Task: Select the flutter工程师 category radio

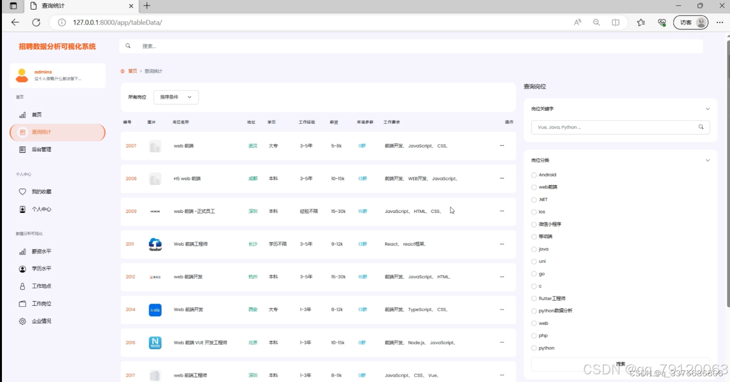Action: (534, 299)
